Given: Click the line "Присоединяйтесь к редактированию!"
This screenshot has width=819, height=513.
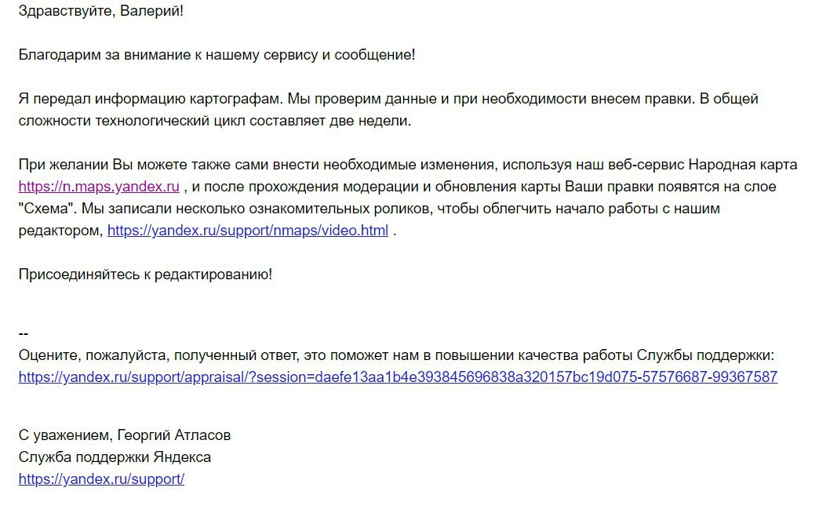Looking at the screenshot, I should tap(145, 275).
